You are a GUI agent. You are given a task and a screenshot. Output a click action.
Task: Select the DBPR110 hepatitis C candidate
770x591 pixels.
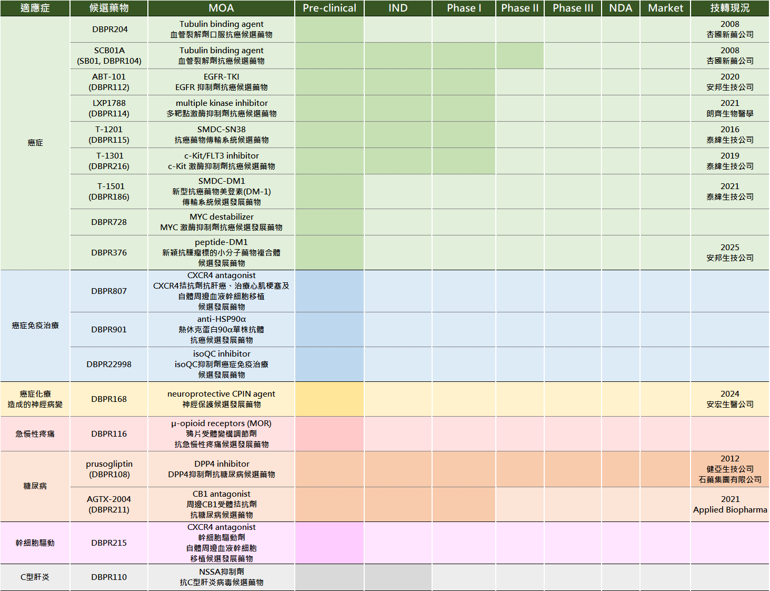point(109,577)
